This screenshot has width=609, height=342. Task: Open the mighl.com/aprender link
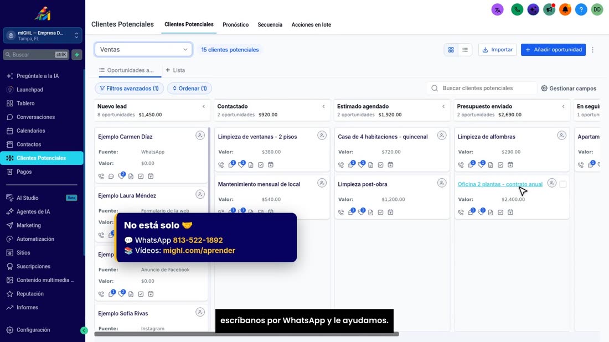pyautogui.click(x=199, y=250)
